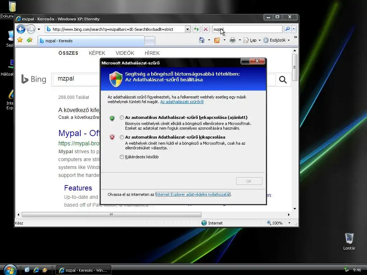Screen dimensions: 367x275
Task: Open the Lap (Page) menu
Action: [x=252, y=40]
